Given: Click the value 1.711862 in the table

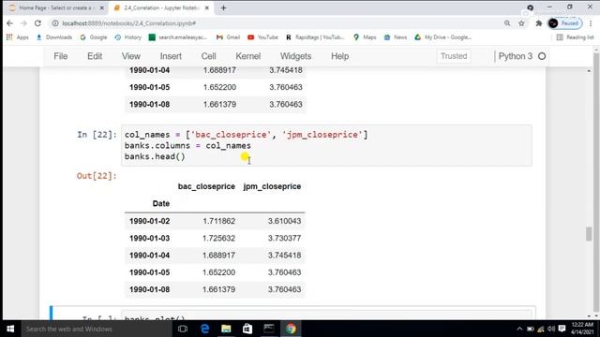Looking at the screenshot, I should tap(218, 221).
